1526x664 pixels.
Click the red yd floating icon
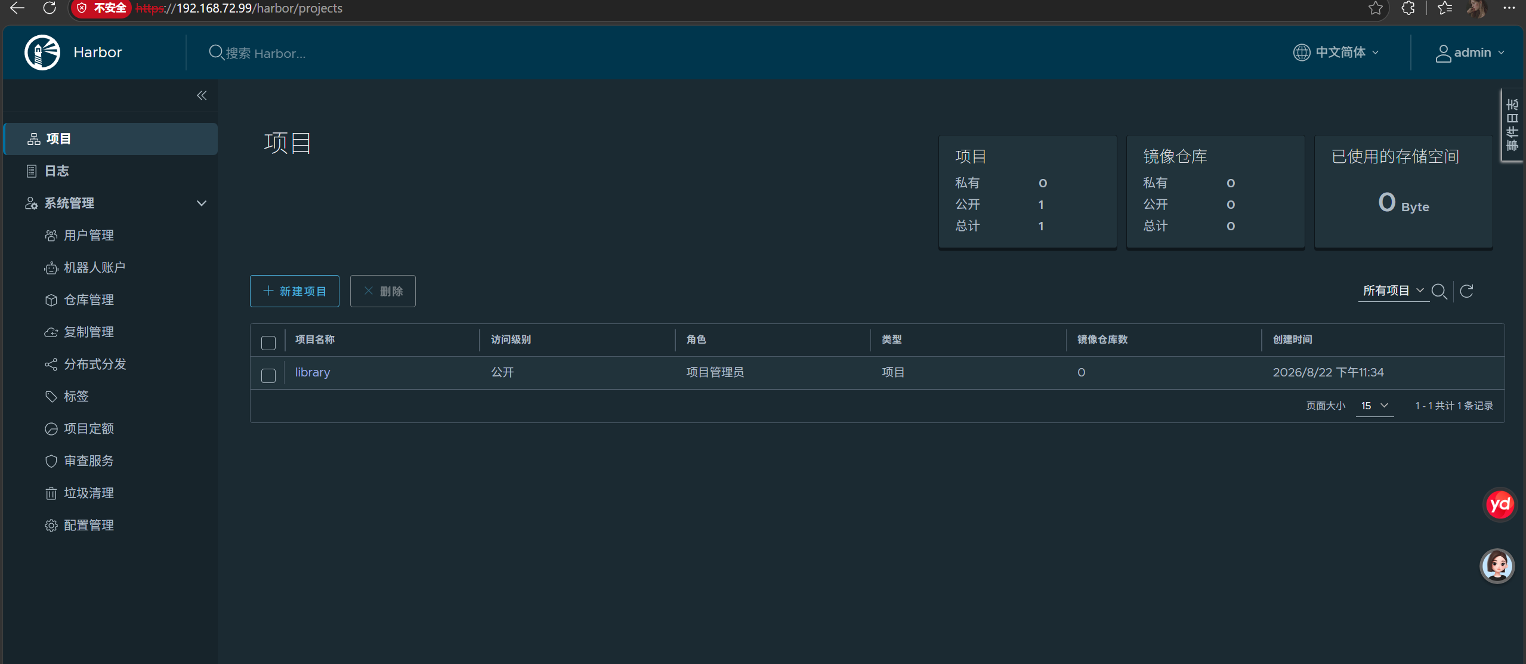click(x=1499, y=505)
